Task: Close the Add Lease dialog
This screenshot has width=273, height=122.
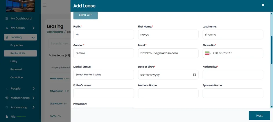Action: click(263, 5)
